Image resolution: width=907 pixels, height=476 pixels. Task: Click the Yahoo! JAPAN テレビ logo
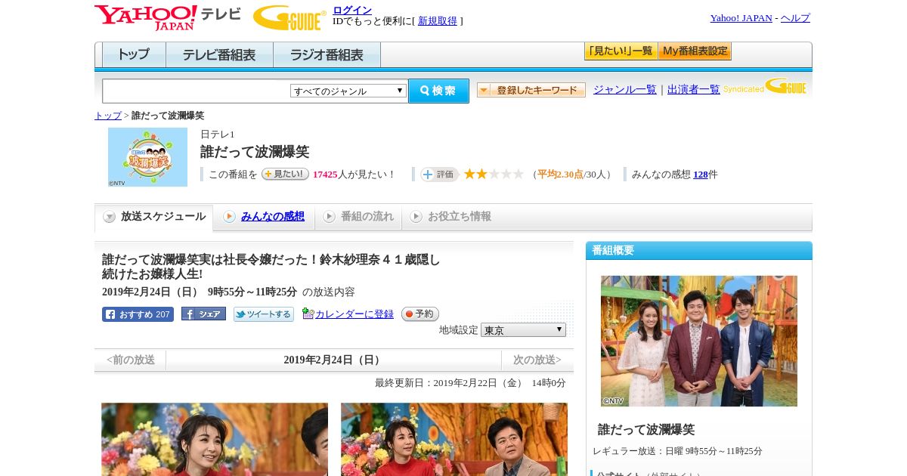pyautogui.click(x=168, y=17)
